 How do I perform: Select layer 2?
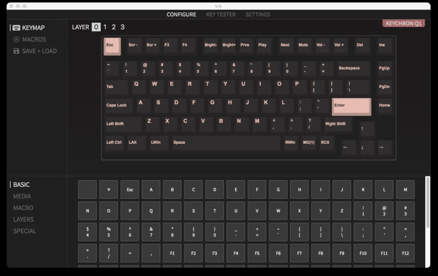point(114,27)
